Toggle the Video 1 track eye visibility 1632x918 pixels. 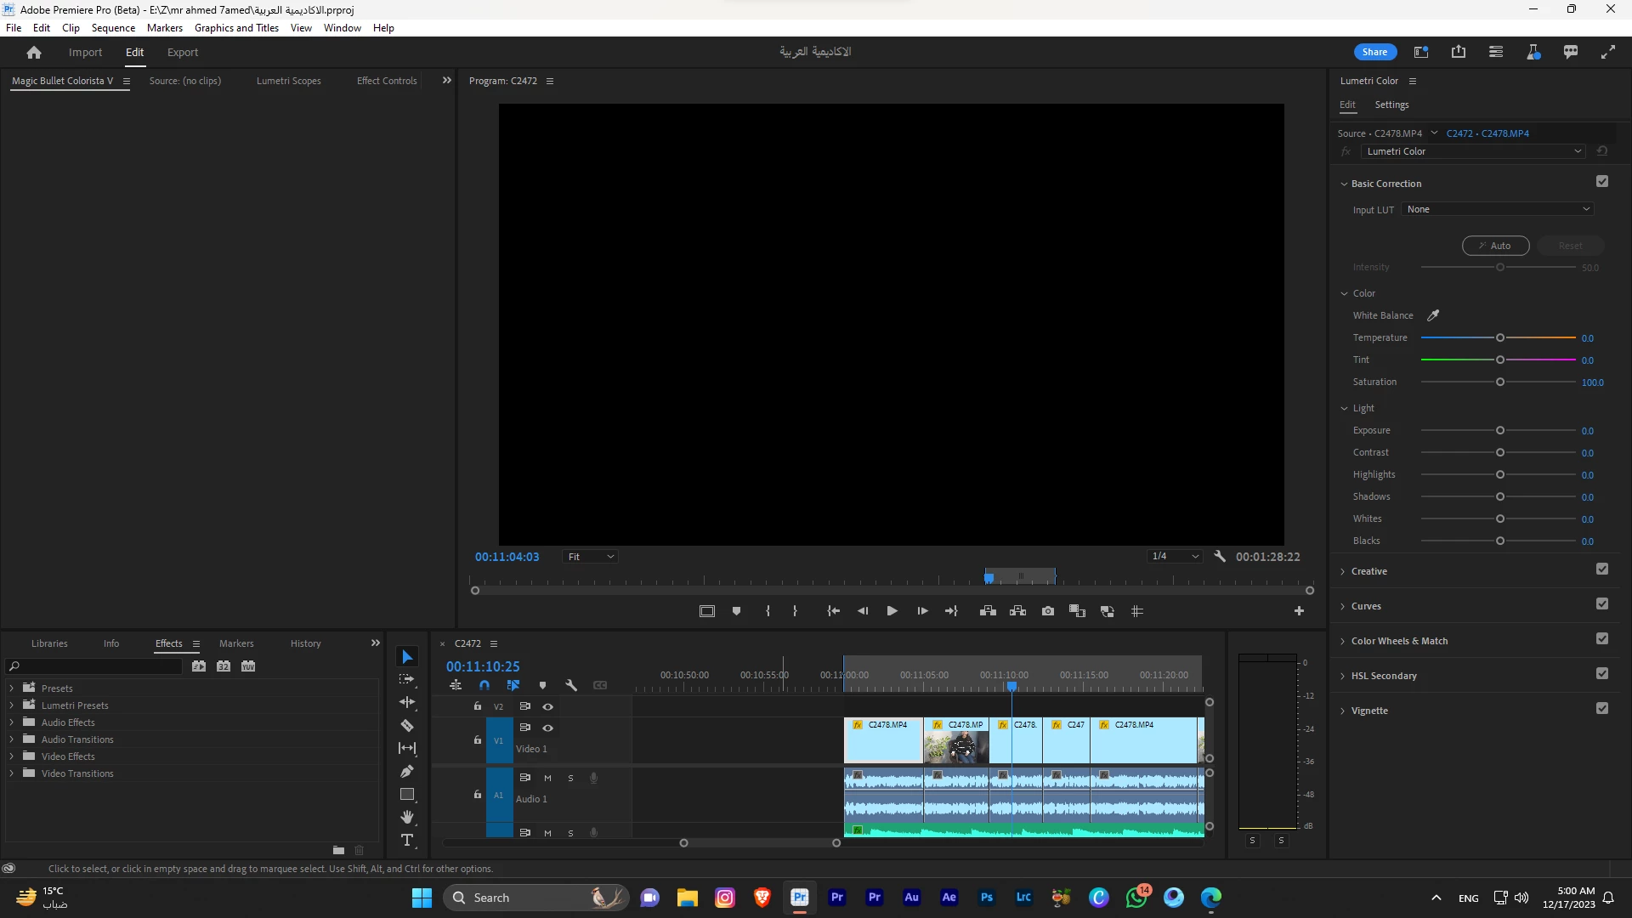click(548, 728)
